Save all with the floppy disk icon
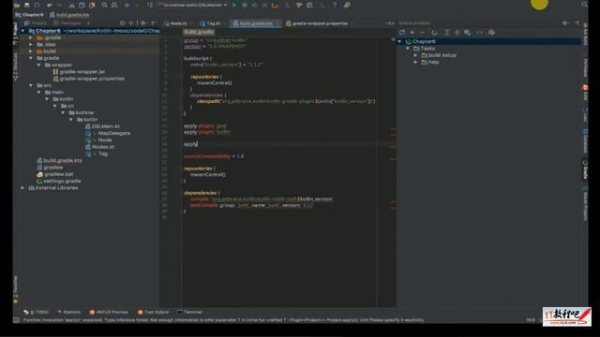Image resolution: width=600 pixels, height=337 pixels. point(27,5)
